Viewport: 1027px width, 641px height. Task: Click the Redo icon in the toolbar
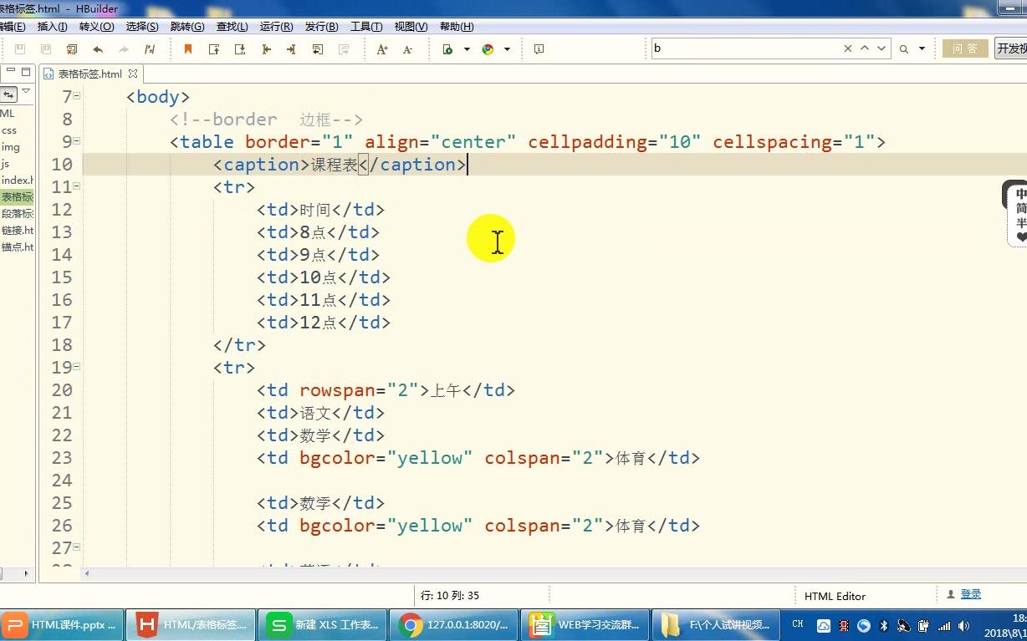123,48
